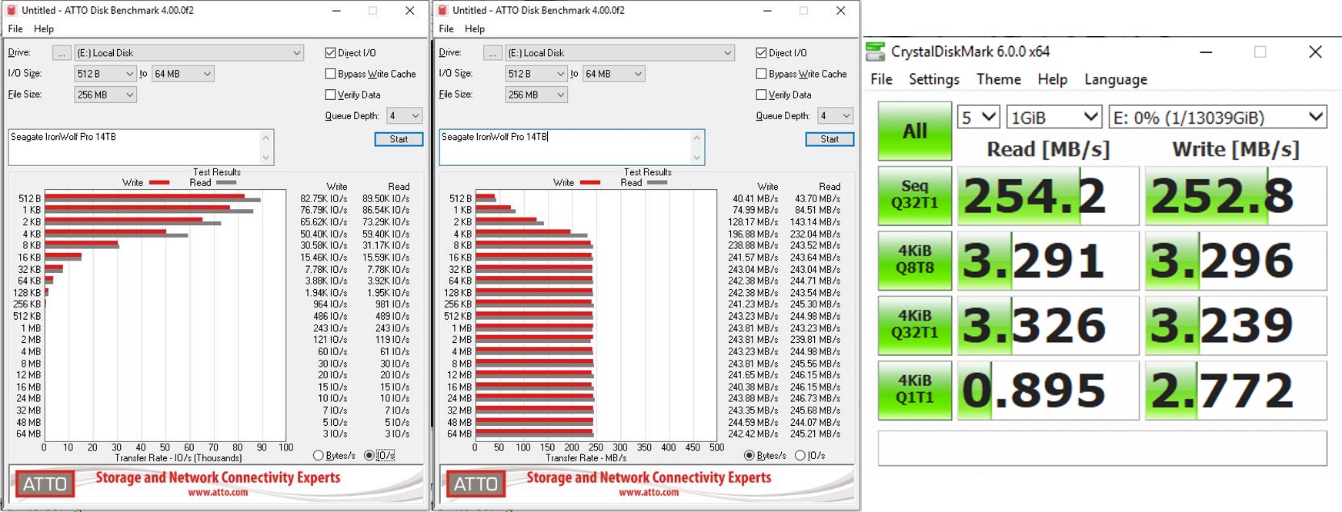Toggle Direct I/O in the ATTO MB/s window
The height and width of the screenshot is (512, 1342).
761,53
